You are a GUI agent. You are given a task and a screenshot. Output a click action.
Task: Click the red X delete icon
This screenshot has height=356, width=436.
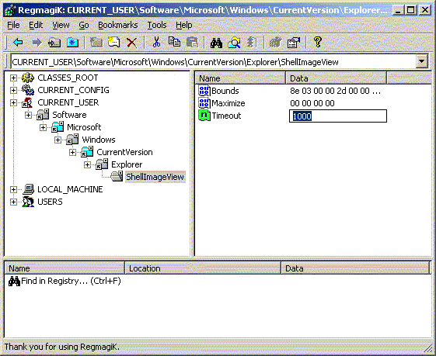(x=132, y=43)
